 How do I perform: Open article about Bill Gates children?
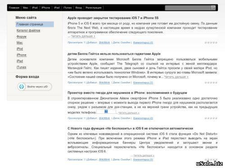tap(114, 54)
